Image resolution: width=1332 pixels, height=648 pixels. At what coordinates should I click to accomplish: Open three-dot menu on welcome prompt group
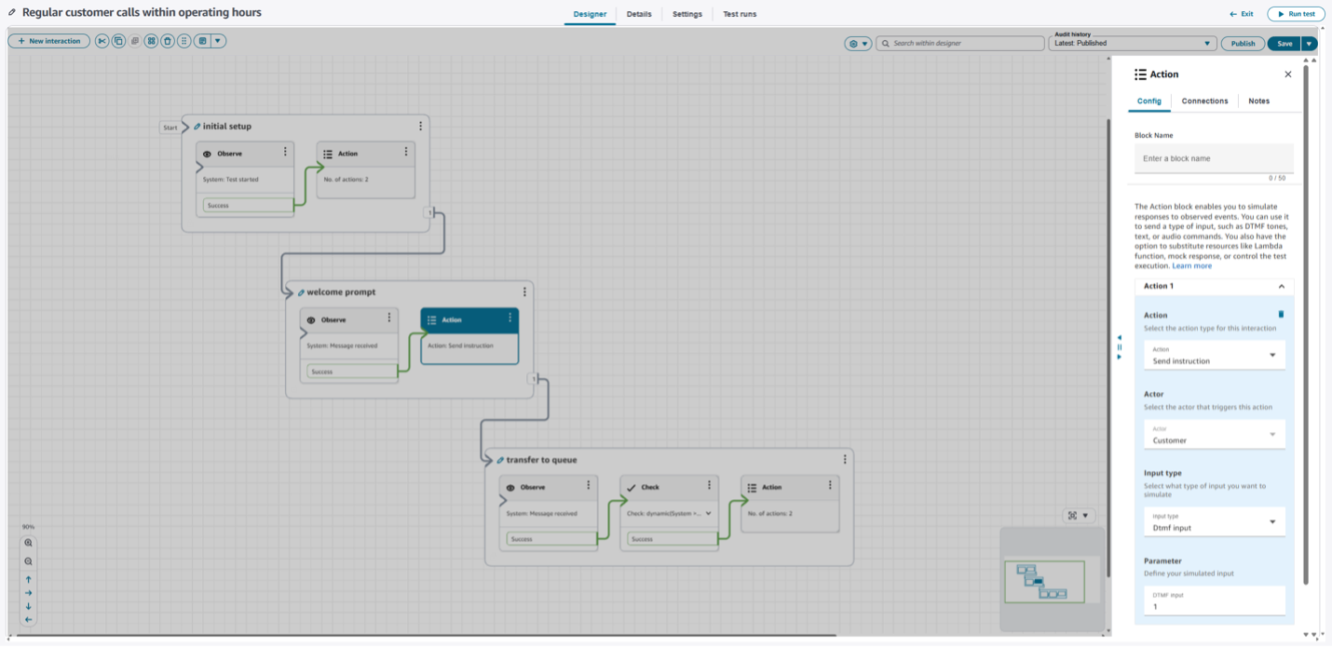click(524, 292)
